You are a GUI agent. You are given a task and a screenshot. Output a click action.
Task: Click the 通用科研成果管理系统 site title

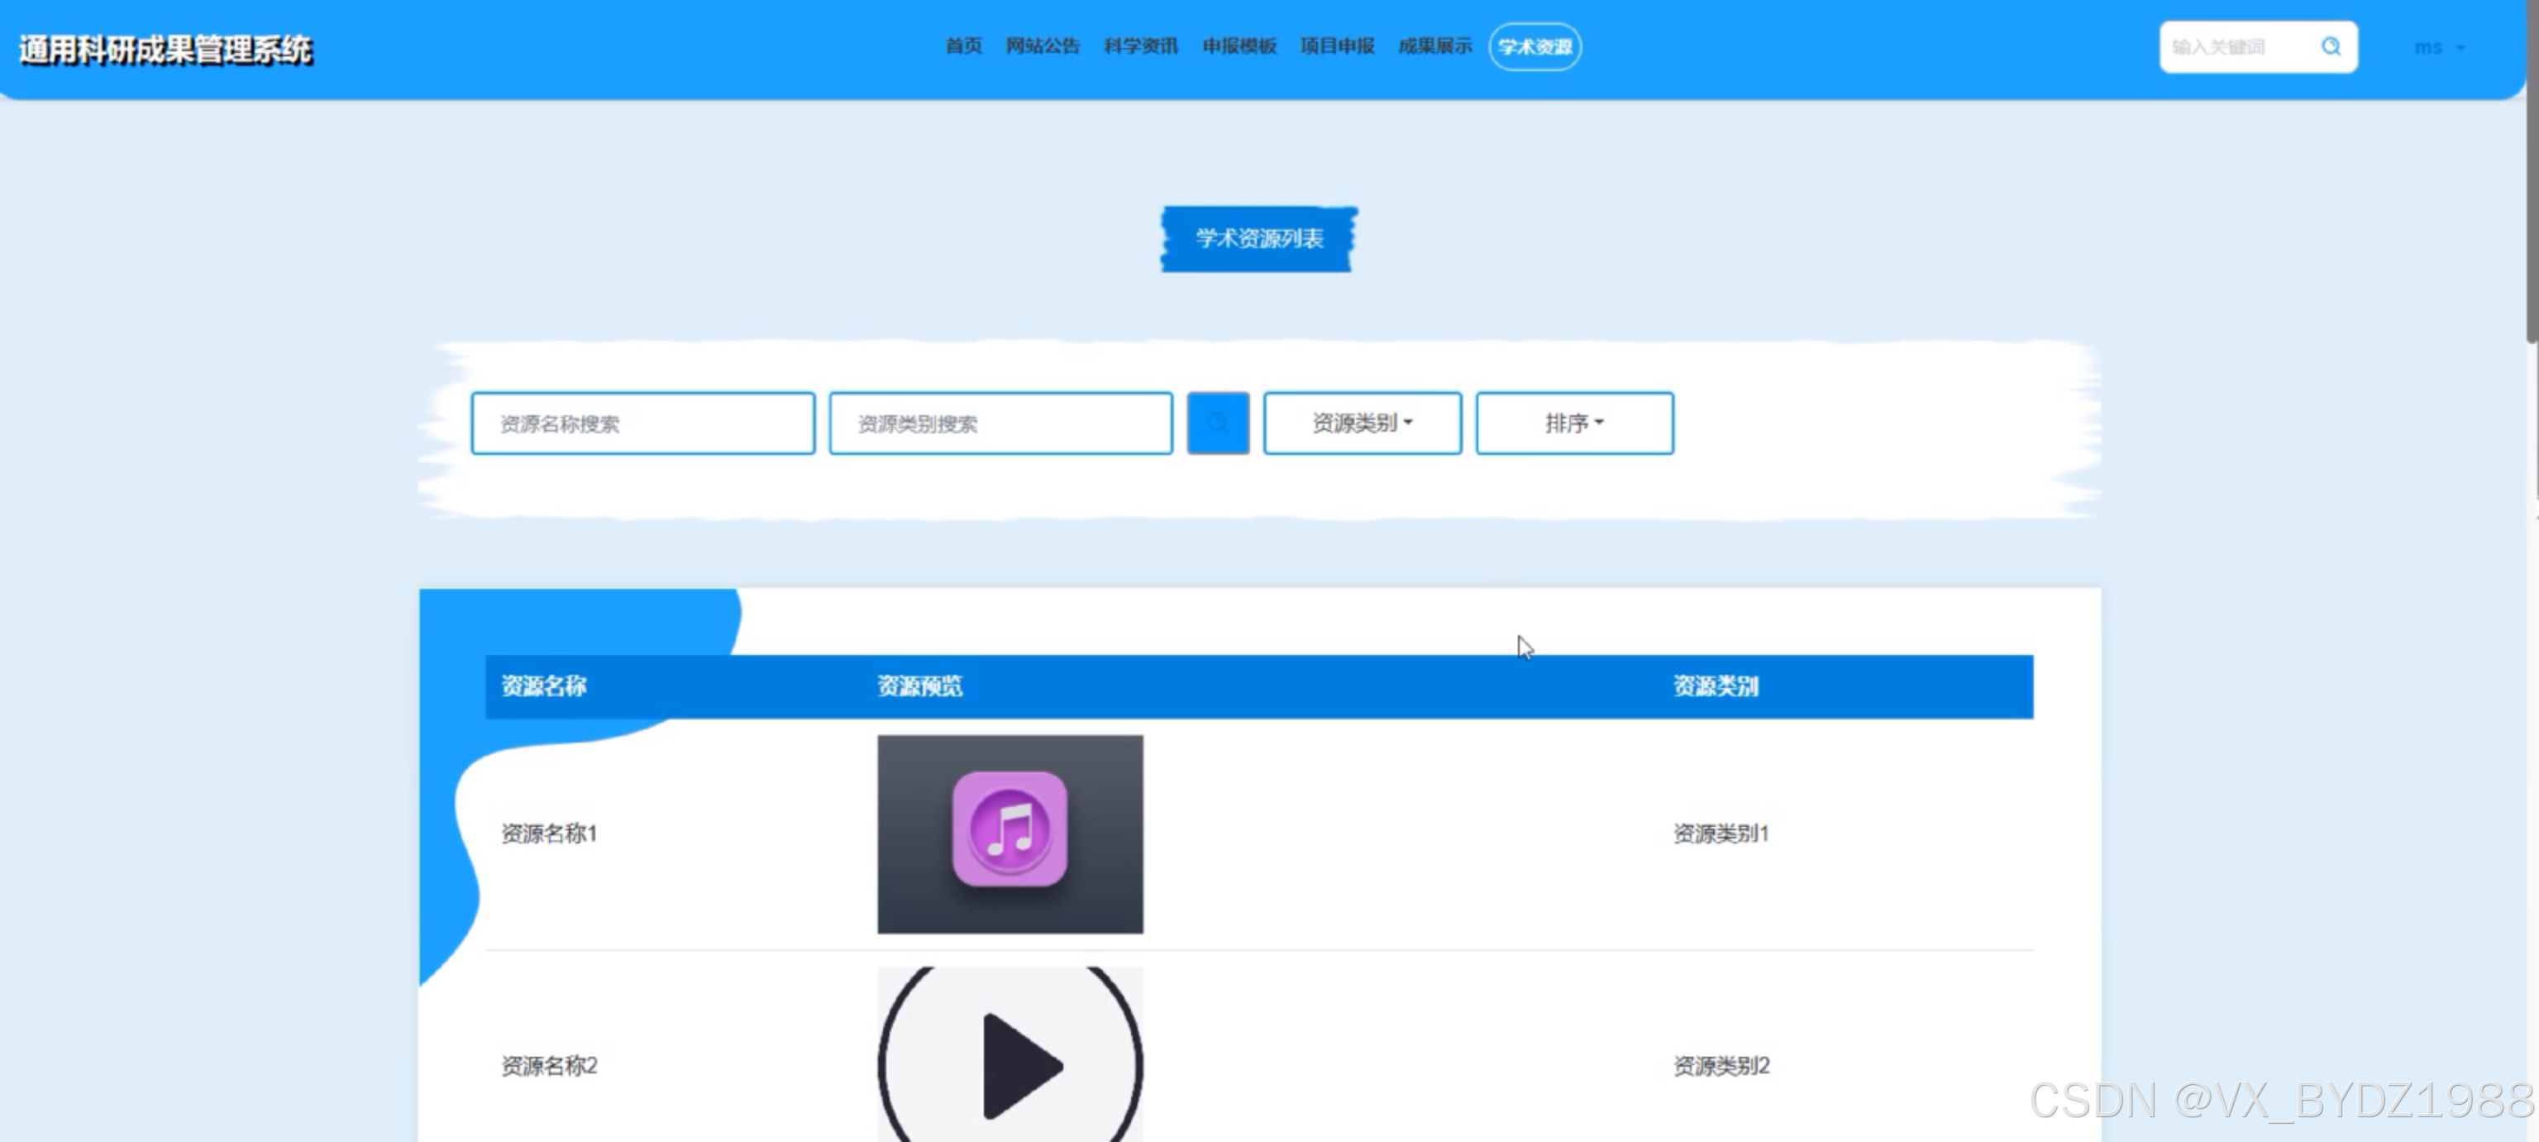[165, 50]
